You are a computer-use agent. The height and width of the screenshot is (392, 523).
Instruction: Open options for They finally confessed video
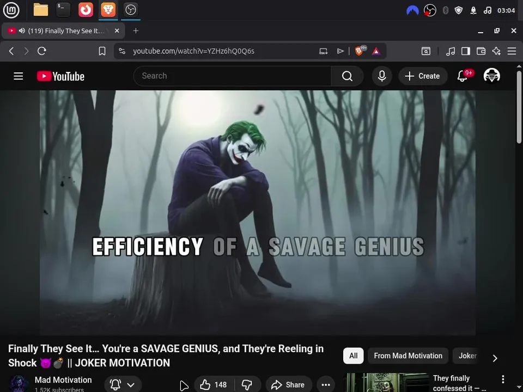[503, 379]
